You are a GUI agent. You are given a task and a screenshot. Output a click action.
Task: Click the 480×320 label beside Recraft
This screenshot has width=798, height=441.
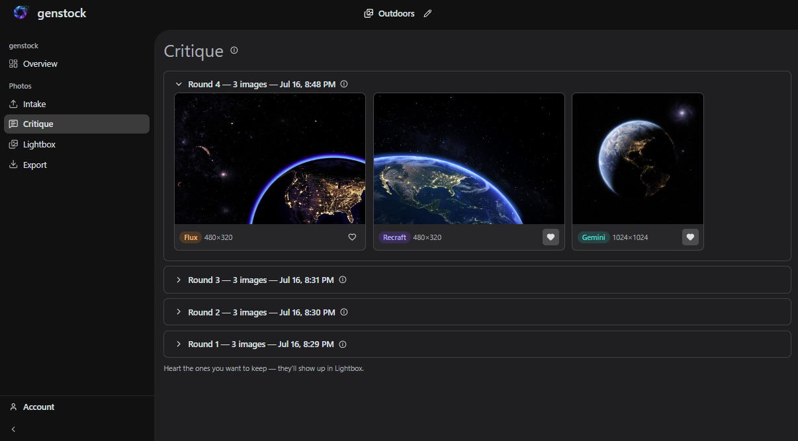click(427, 237)
